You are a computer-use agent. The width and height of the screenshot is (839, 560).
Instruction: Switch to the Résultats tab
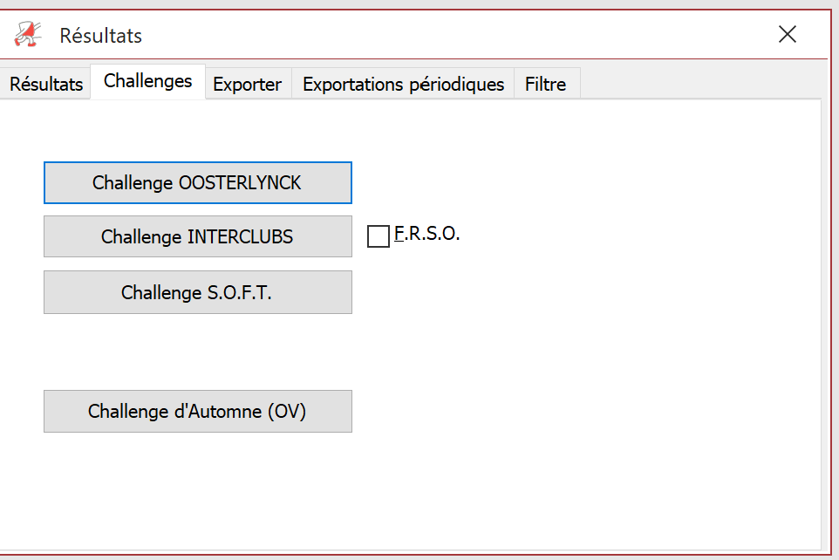[x=46, y=84]
